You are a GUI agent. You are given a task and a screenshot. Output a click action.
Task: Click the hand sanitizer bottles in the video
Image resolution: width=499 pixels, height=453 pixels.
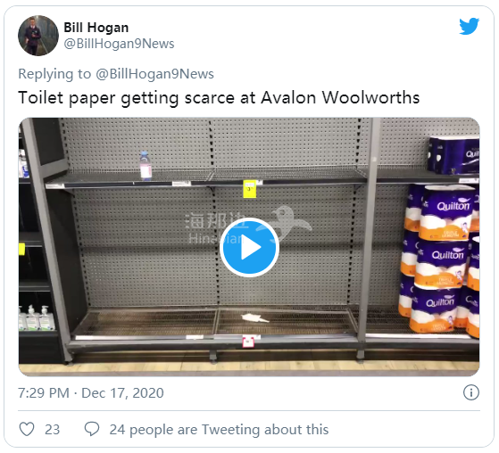pos(37,317)
